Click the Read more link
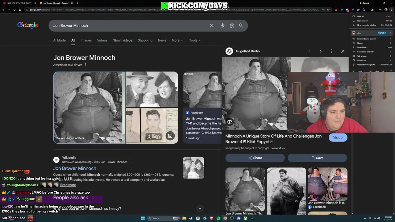The width and height of the screenshot is (395, 222). [x=68, y=185]
